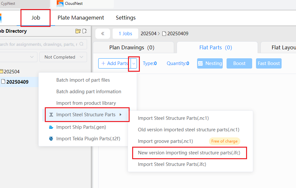Screen dimensions: 296x188
Task: Click the search magnifier icon
Action: 81,44
